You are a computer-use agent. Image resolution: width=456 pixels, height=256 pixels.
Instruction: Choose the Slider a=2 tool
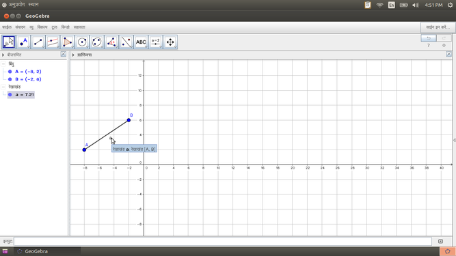point(156,42)
